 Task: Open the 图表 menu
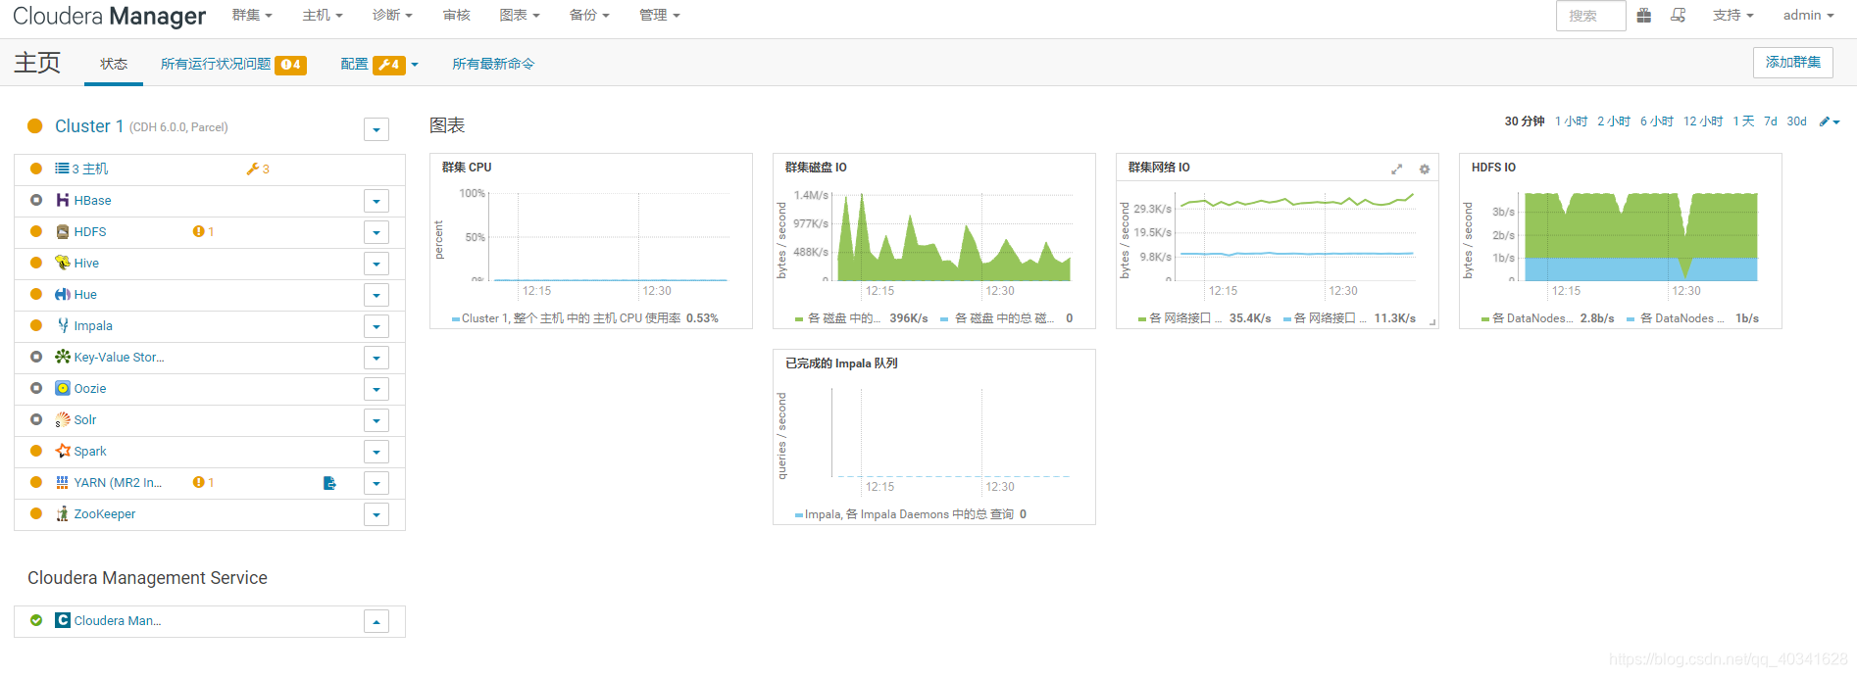pos(520,15)
